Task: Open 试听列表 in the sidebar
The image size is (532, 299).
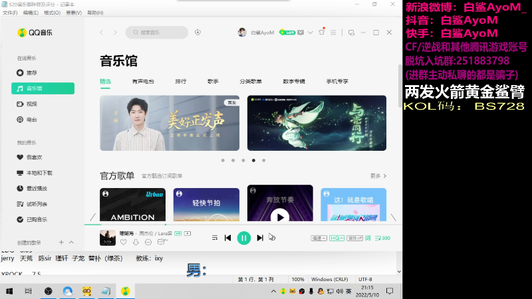Action: click(43, 204)
